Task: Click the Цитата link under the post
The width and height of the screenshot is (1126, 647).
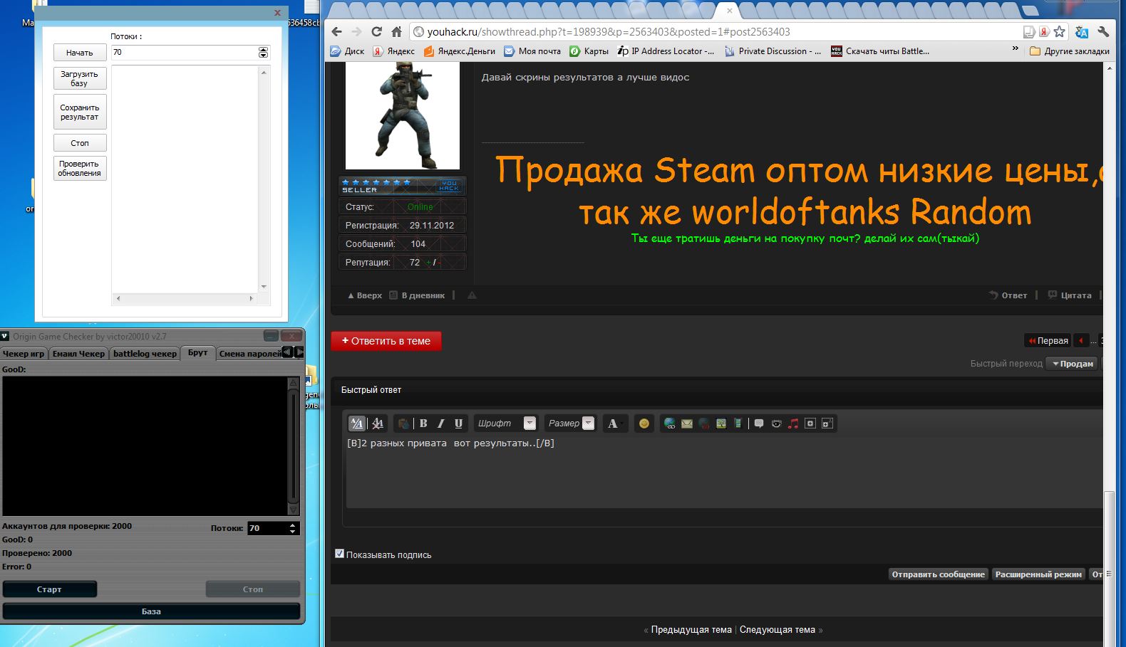Action: pos(1070,295)
